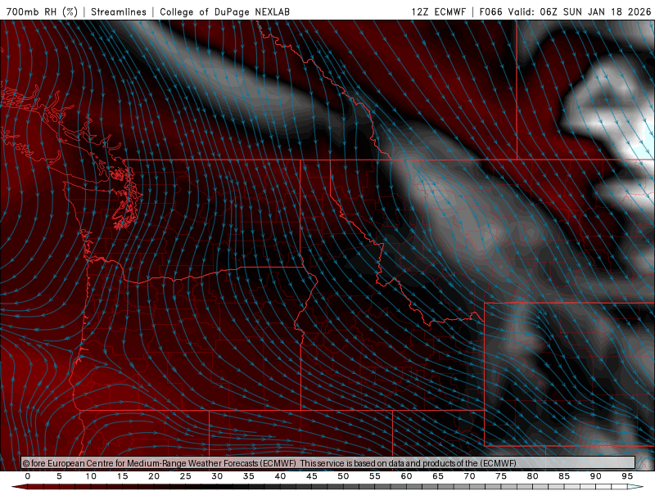Click the '700mb RH (%)' title text
This screenshot has height=491, width=655.
coord(42,11)
